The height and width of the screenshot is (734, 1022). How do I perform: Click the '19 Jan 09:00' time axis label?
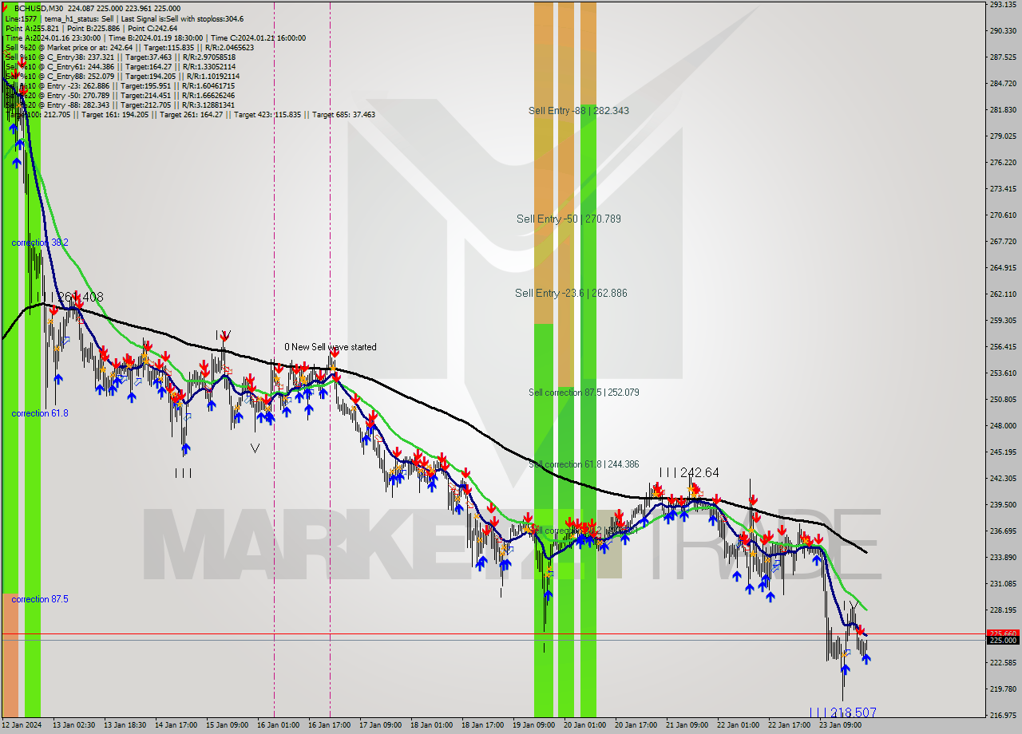click(x=534, y=725)
